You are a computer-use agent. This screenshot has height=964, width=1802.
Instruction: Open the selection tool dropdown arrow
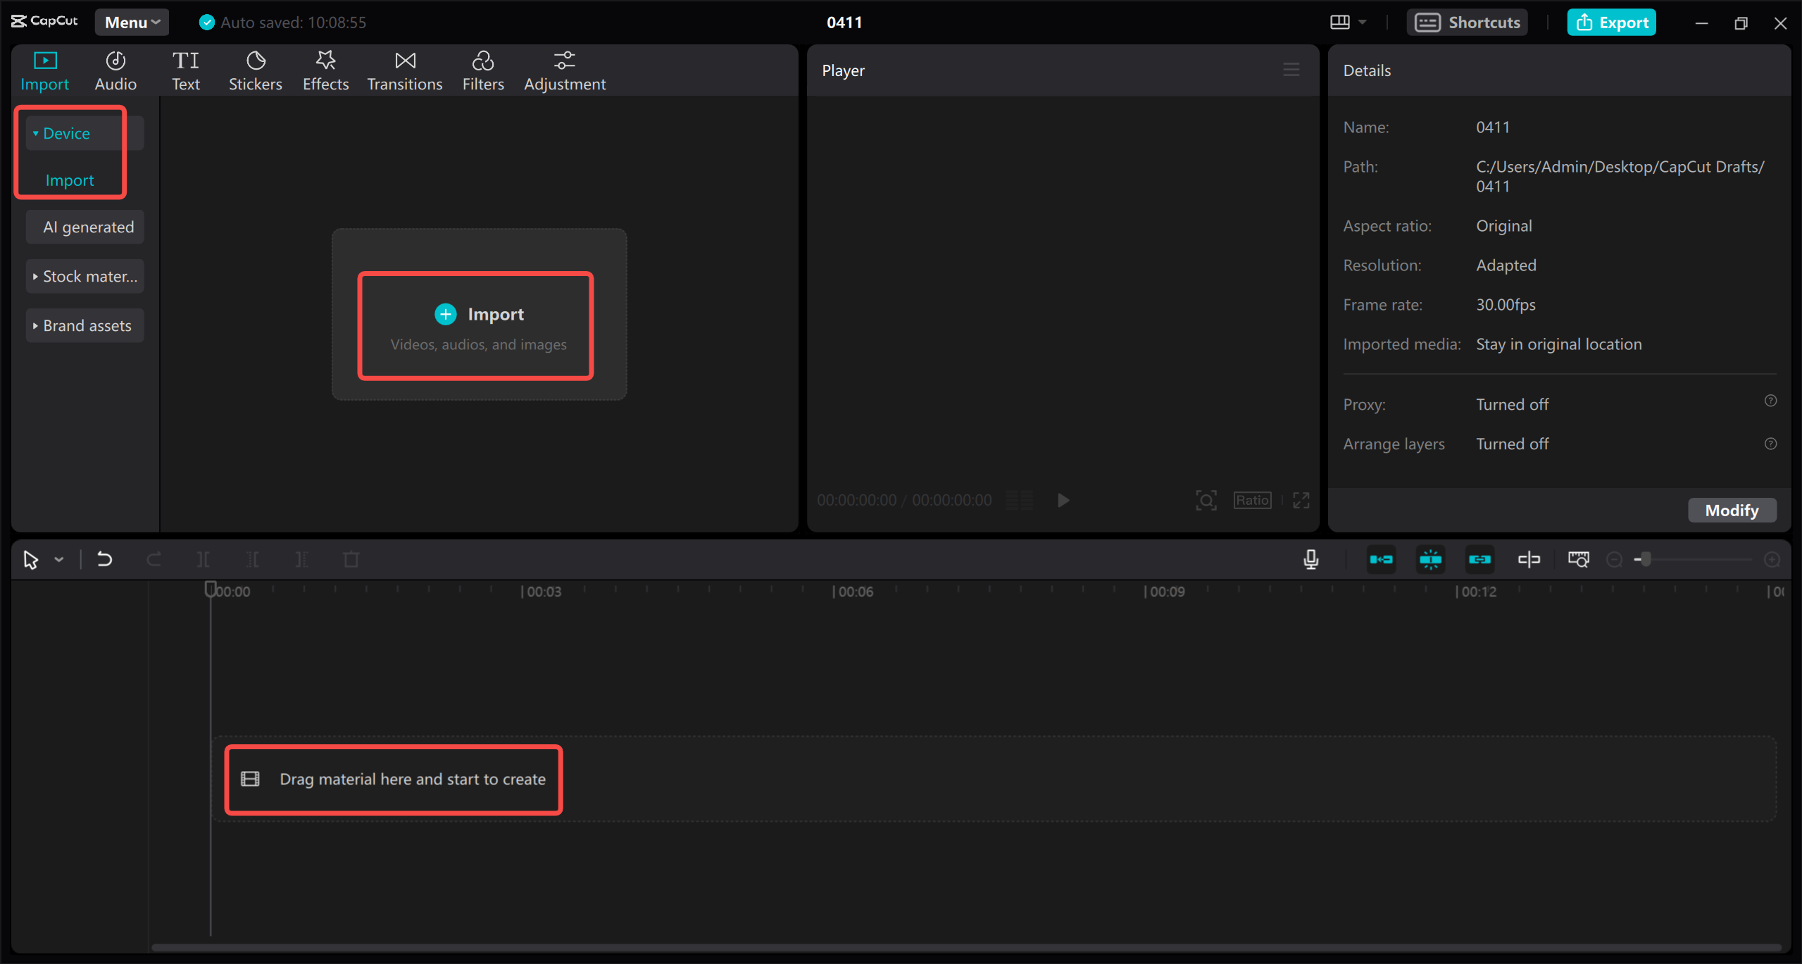[59, 559]
